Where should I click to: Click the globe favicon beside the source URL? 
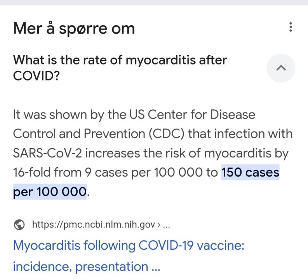(x=19, y=224)
